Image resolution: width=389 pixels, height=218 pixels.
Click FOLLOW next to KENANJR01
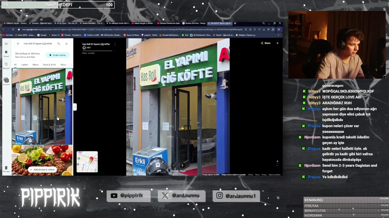(x=384, y=199)
